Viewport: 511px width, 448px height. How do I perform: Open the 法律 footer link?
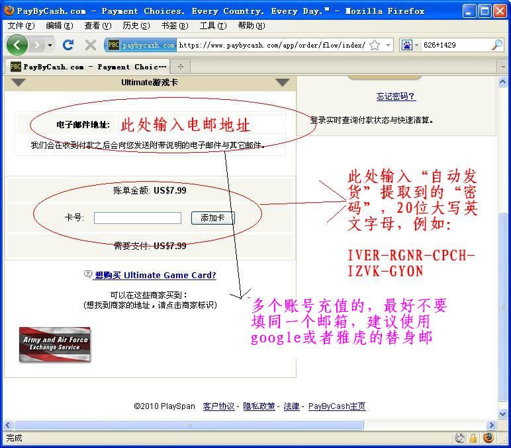pos(291,406)
